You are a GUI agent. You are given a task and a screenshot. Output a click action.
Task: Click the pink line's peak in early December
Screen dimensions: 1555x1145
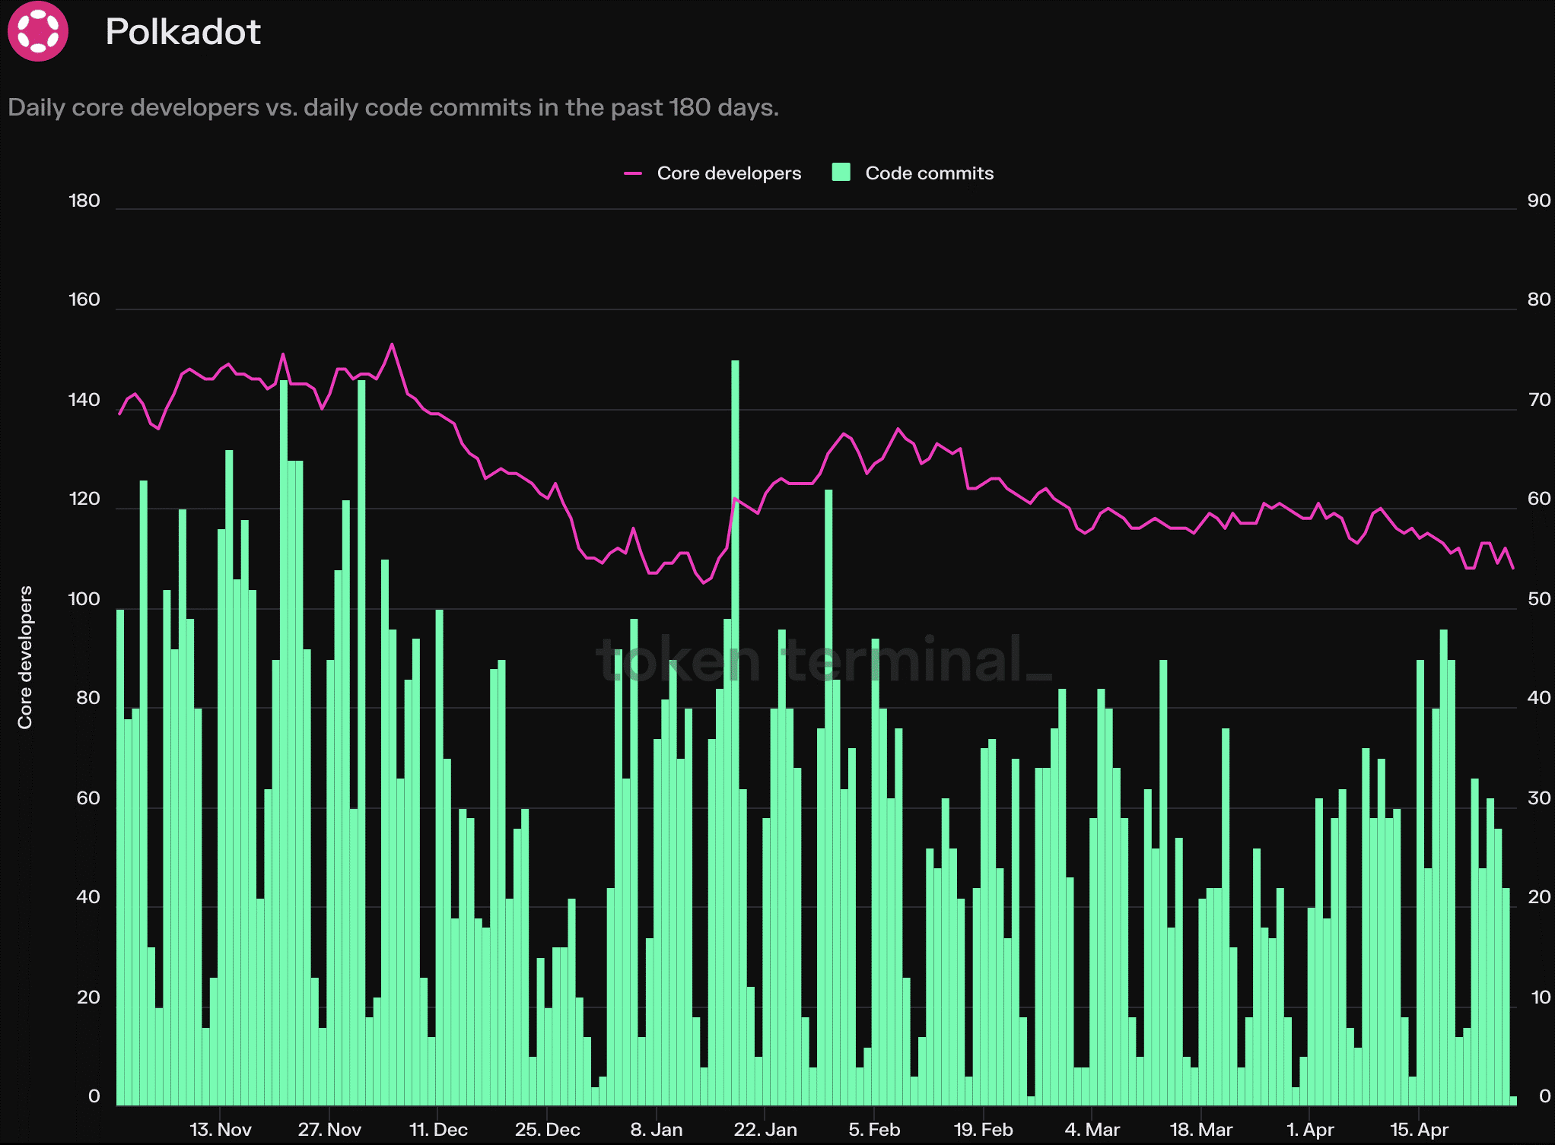tap(393, 344)
